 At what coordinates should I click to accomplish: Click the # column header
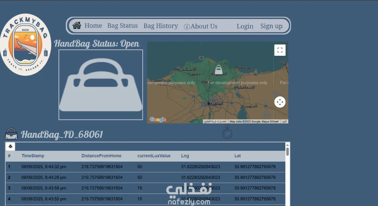[9, 156]
